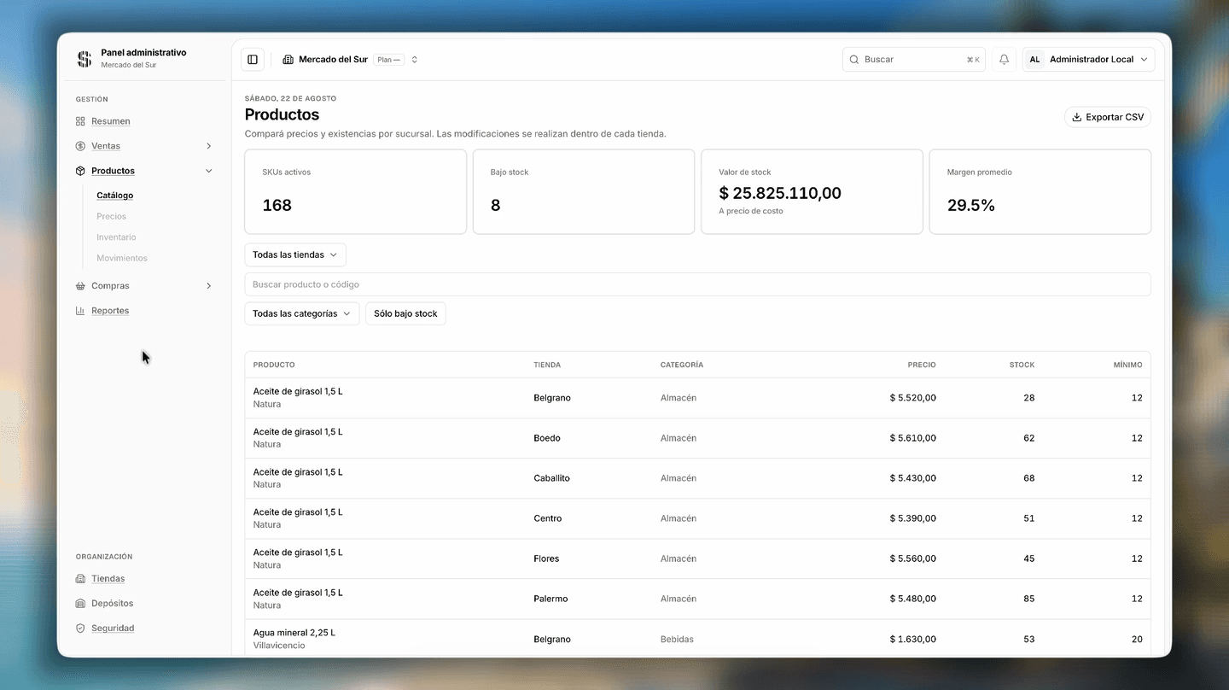Expand the Compras submenu chevron

point(209,286)
